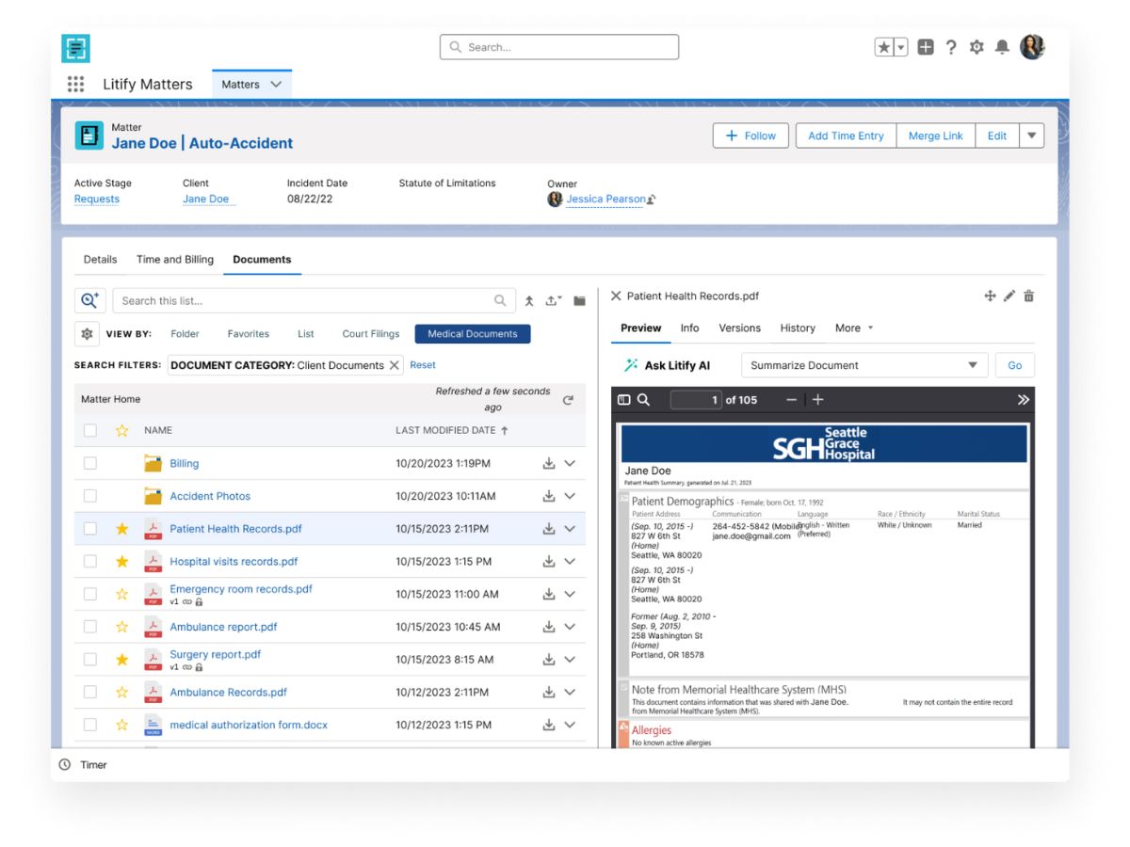
Task: Click the PDF viewer search magnifier
Action: (643, 400)
